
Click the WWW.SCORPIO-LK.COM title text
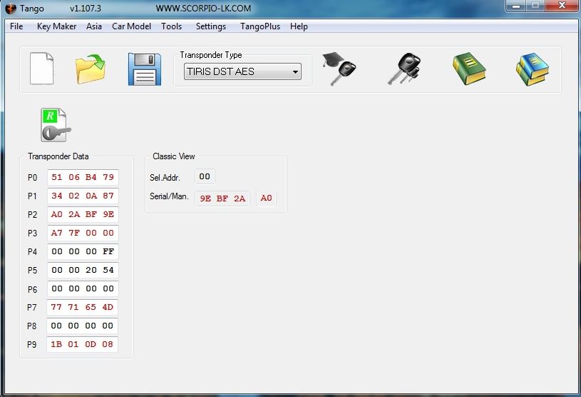(x=203, y=8)
